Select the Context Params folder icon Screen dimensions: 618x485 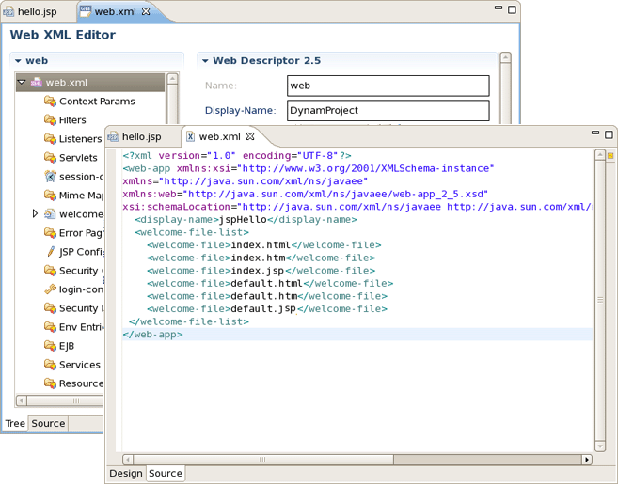pos(50,102)
